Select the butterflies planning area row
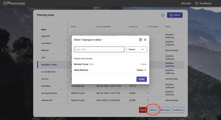The image size is (221, 120). point(110,86)
